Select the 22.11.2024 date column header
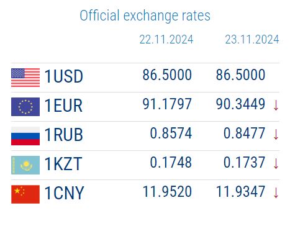The image size is (290, 231). coord(166,40)
